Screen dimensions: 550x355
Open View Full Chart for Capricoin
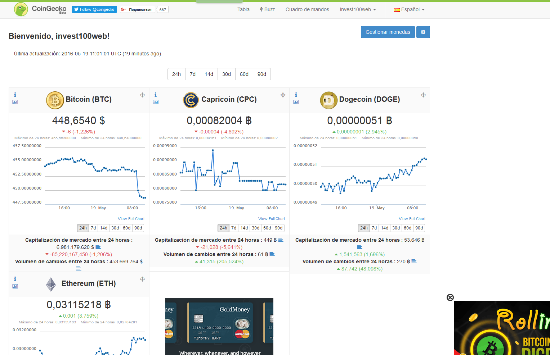pos(271,219)
